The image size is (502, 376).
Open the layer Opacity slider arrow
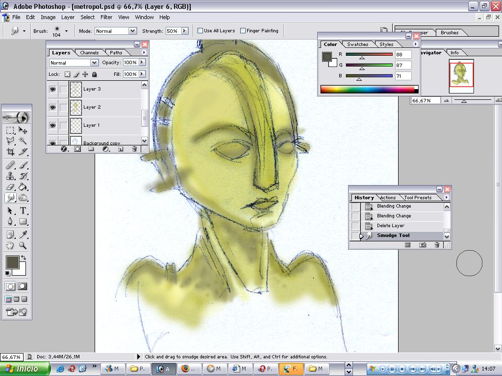click(142, 62)
